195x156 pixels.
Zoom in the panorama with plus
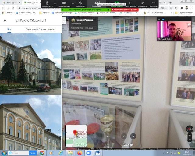190,136
